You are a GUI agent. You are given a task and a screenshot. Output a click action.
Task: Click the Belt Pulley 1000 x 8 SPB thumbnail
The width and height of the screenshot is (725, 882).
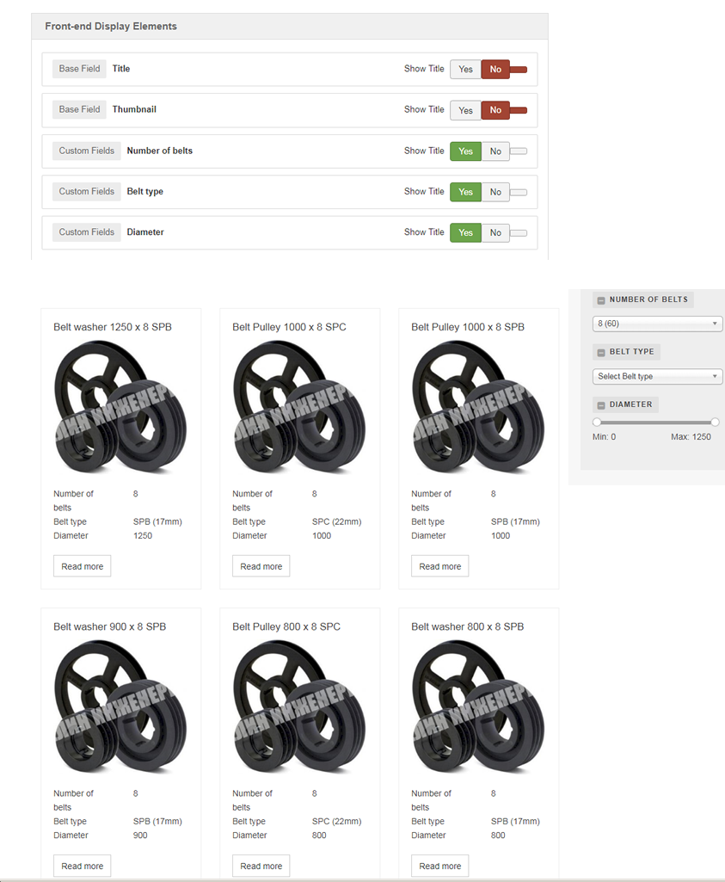click(x=478, y=408)
